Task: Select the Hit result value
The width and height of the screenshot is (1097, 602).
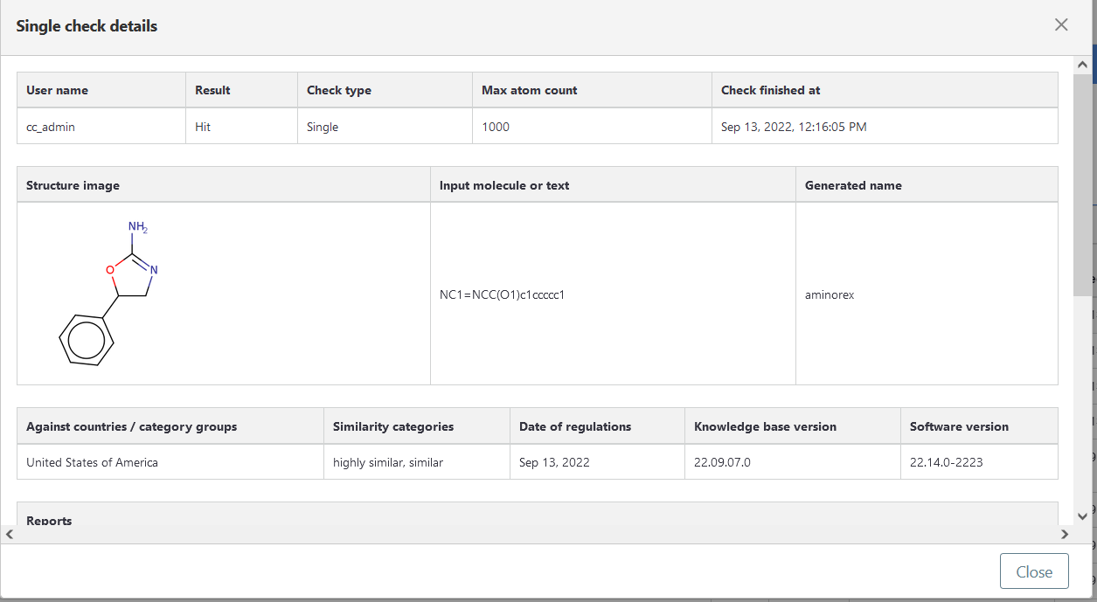Action: click(202, 126)
